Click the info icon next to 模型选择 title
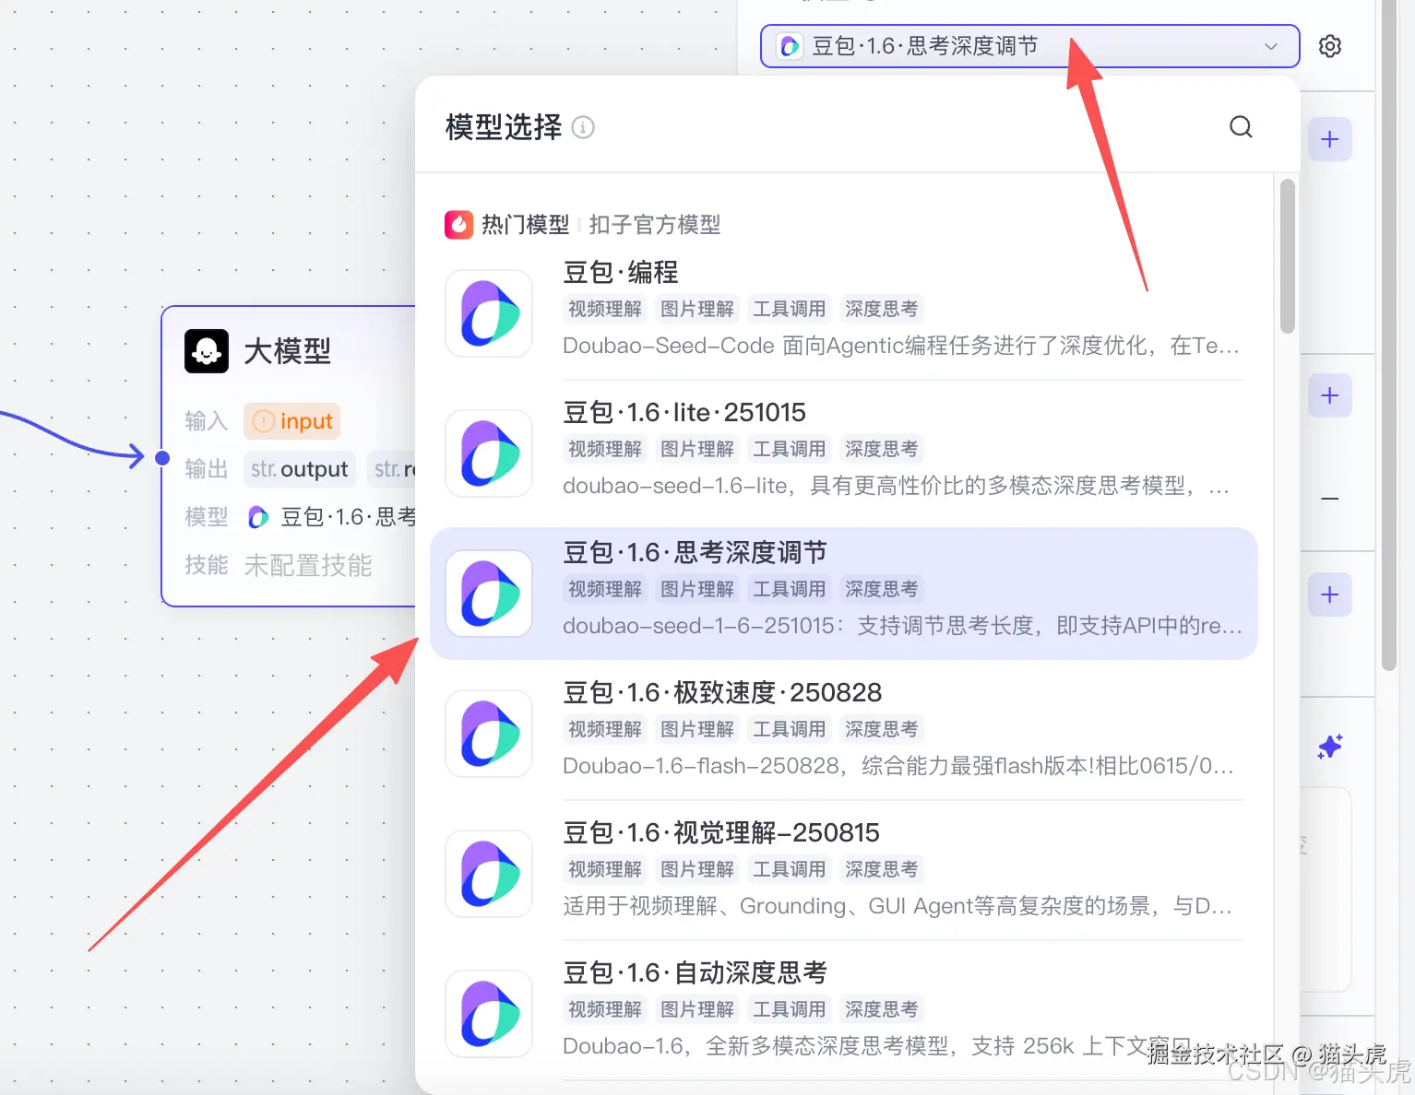 [583, 128]
